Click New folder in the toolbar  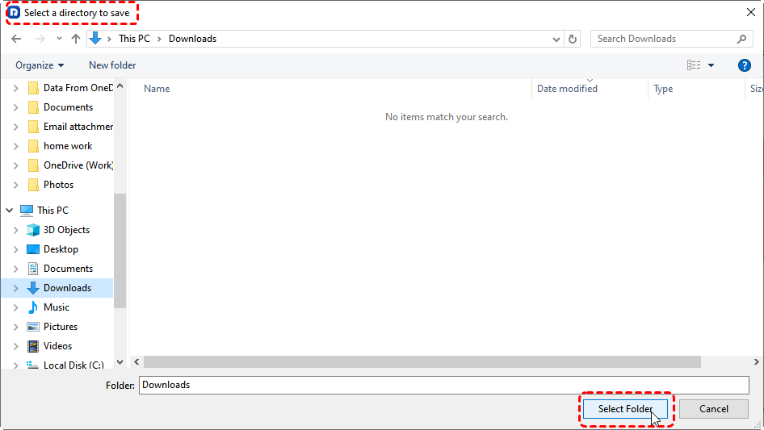112,65
